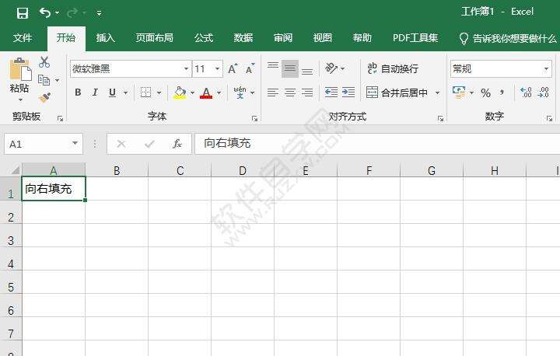Apply yellow fill color bucket
560x356 pixels.
180,92
